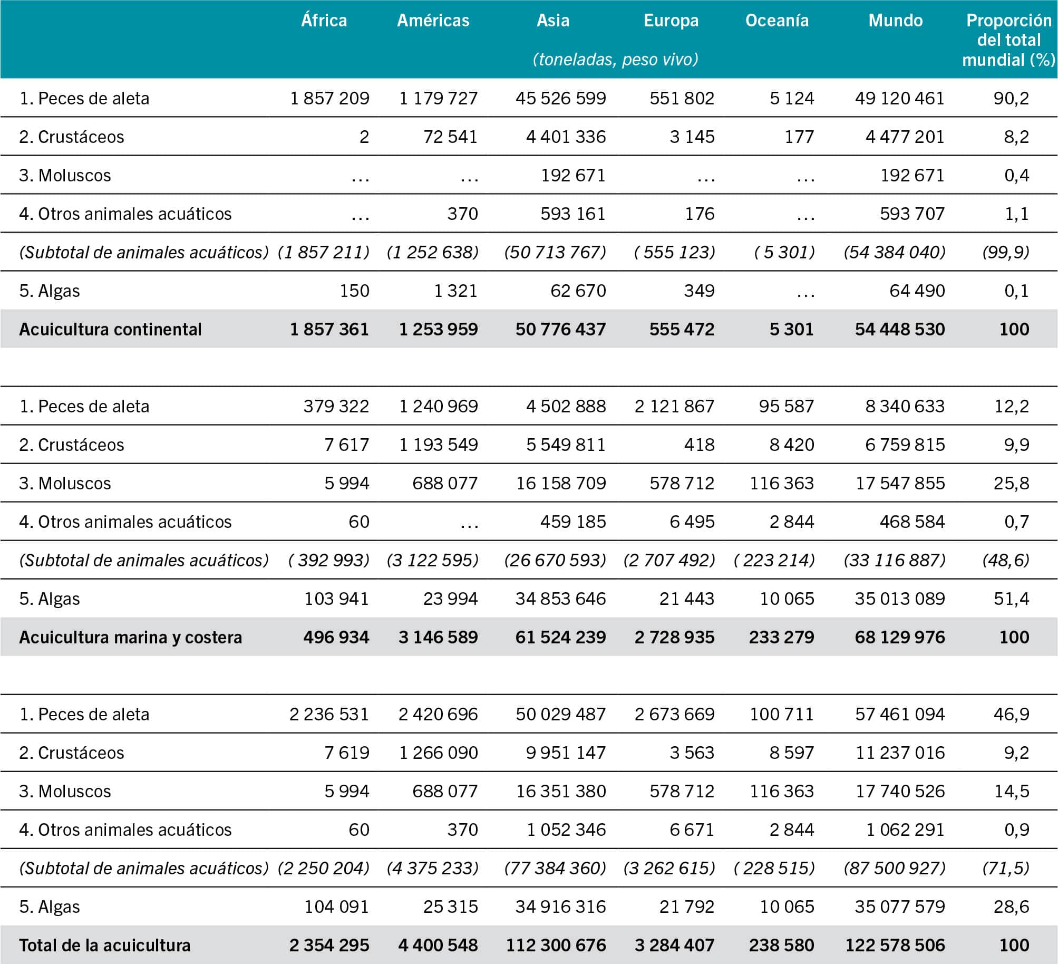
Task: Select the subtotal (33 116 887)
Action: [x=894, y=560]
